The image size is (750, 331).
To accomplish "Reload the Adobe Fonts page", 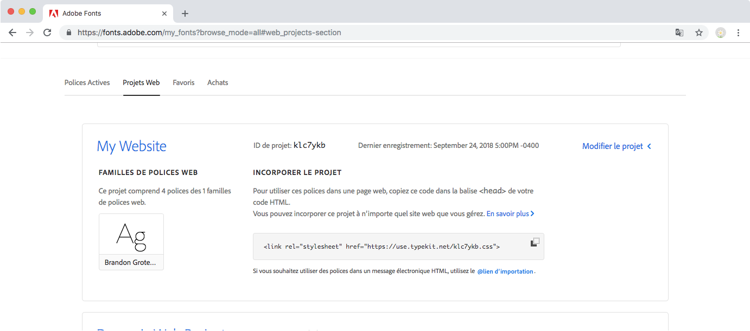I will click(47, 33).
